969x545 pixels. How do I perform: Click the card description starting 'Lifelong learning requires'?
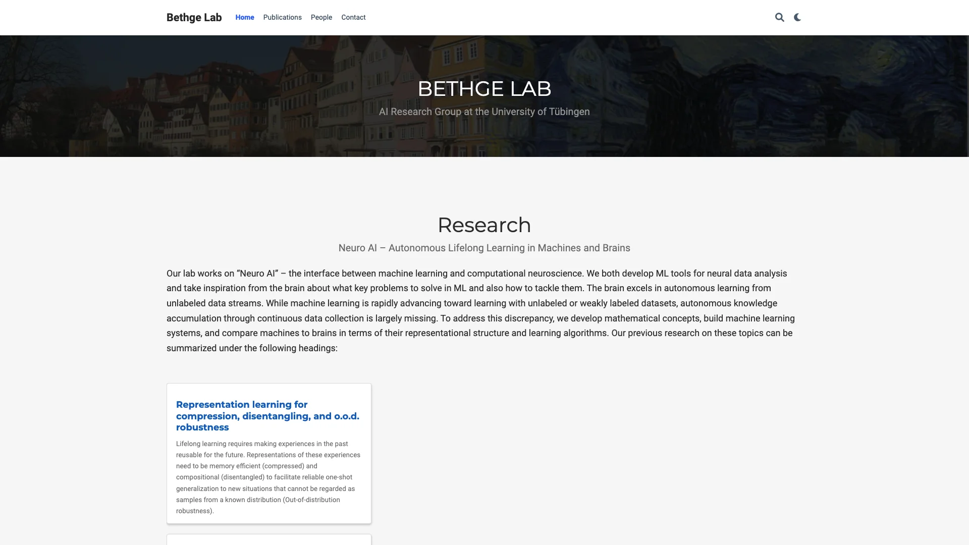[268, 477]
